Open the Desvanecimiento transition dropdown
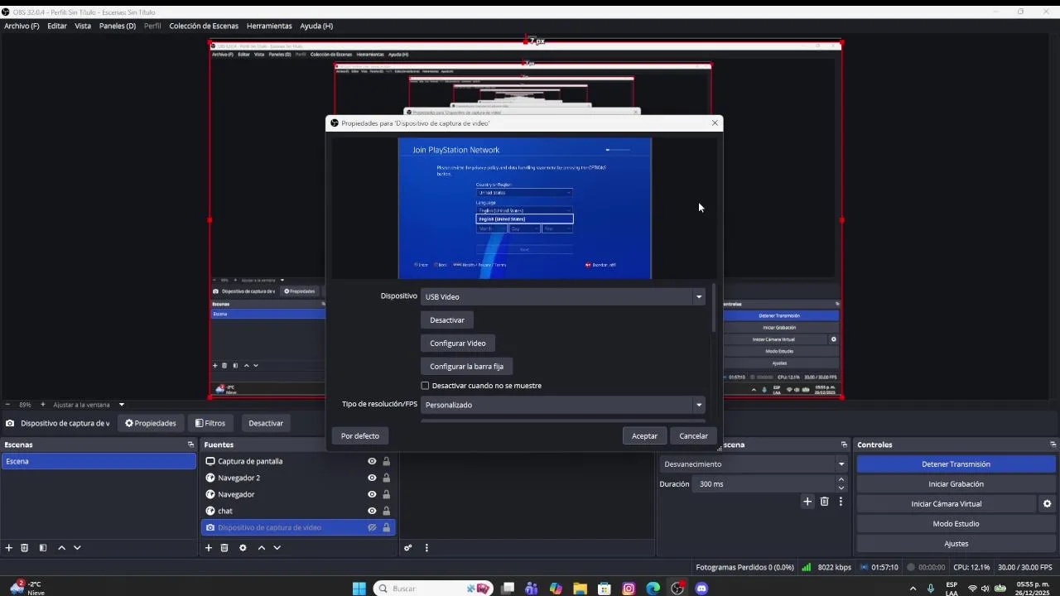Viewport: 1060px width, 596px height. click(754, 464)
